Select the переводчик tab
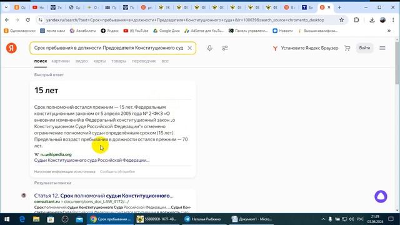 (144, 61)
